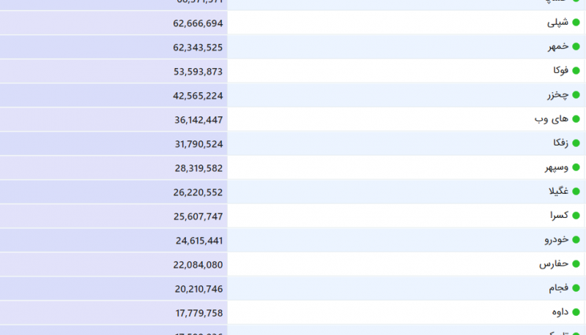Viewport: 586px width, 335px height.
Task: Select the symbol name حفارس
Action: click(554, 264)
